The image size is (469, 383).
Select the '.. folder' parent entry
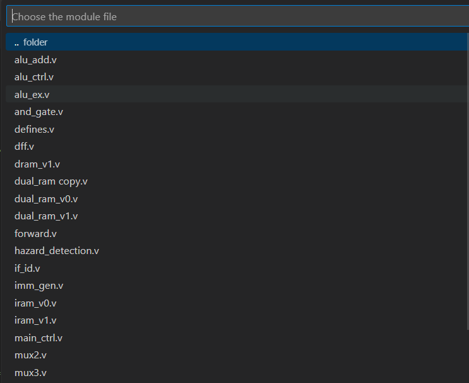click(237, 42)
